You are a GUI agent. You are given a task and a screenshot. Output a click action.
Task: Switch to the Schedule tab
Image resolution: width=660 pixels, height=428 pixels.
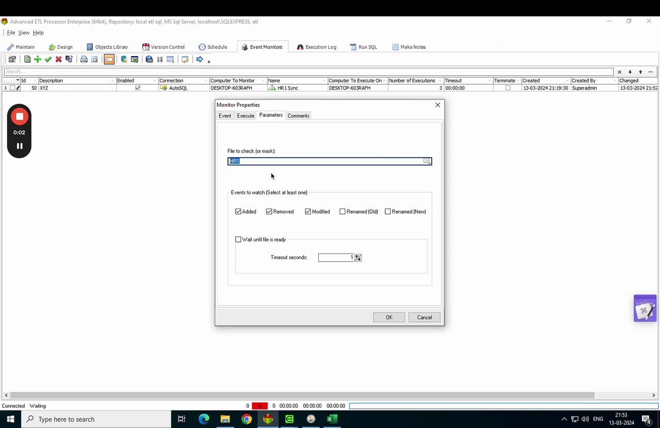[212, 47]
